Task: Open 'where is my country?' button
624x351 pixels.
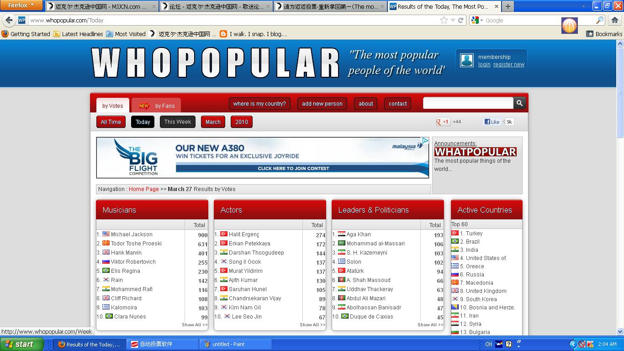Action: click(x=259, y=104)
